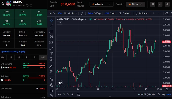
Task: Undo the last chart action
Action: click(154, 13)
